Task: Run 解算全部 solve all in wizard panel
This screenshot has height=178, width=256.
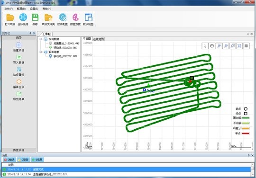Action: (19, 84)
